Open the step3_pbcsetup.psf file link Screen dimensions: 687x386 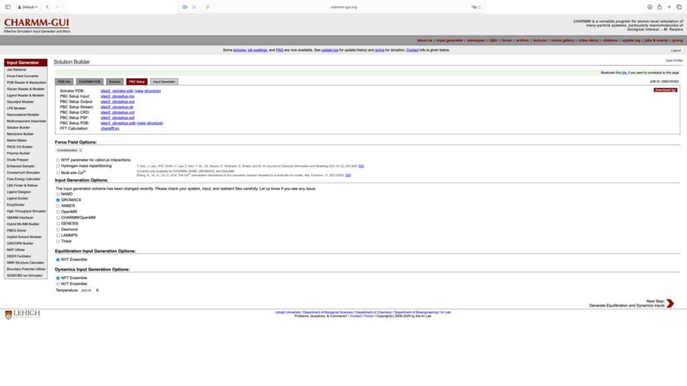point(117,118)
